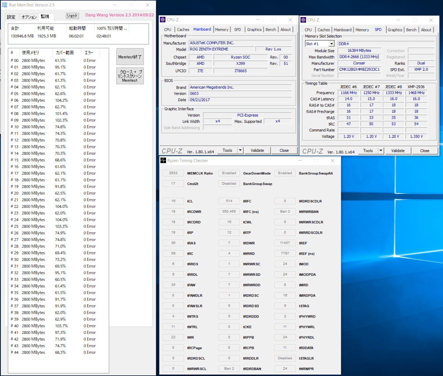Click the Part Number field CMK128GX4M8Z2933C1
This screenshot has height=376, width=443.
pos(359,69)
